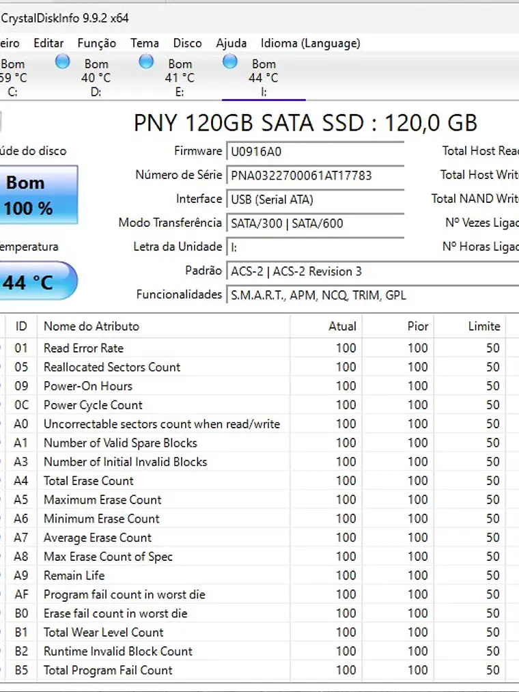Open the Ajuda menu

point(231,43)
